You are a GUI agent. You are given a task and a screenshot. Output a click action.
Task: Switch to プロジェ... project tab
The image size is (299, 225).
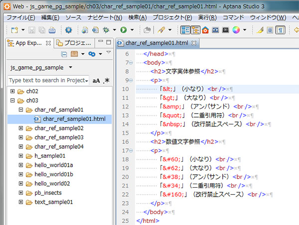[74, 43]
